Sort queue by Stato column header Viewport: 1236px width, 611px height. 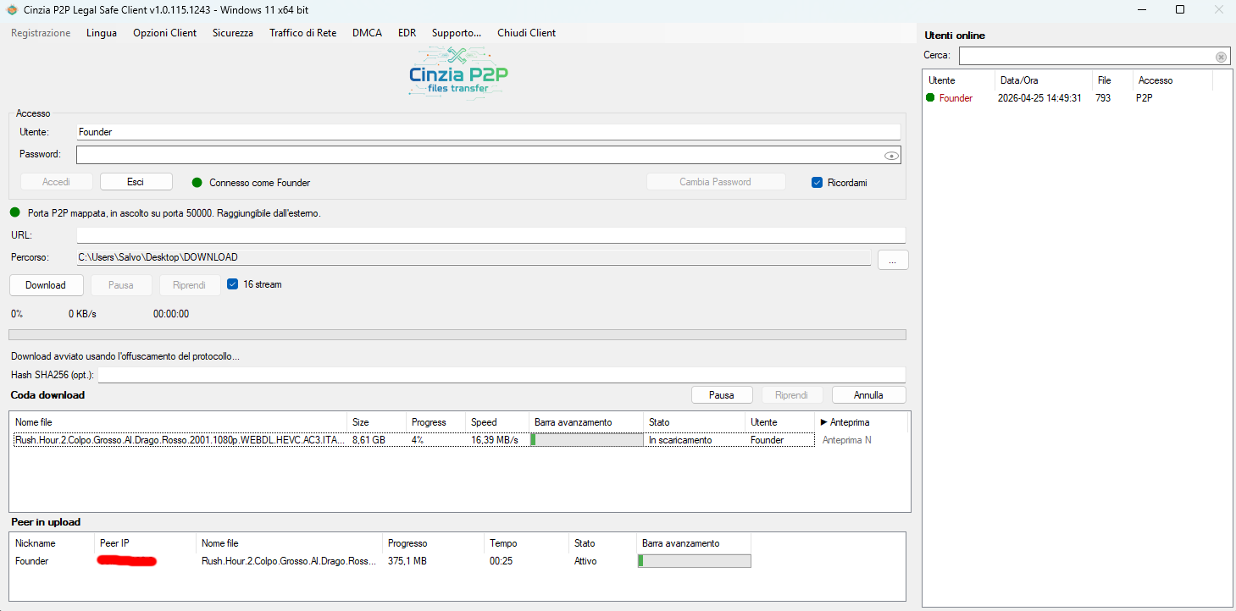pos(696,422)
